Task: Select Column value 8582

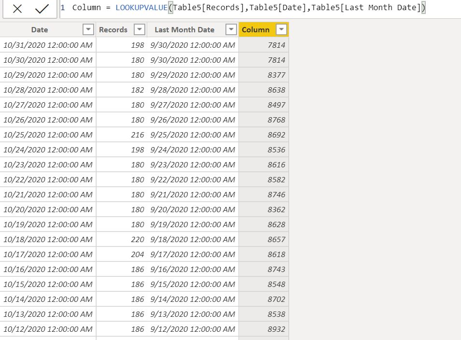Action: click(264, 180)
